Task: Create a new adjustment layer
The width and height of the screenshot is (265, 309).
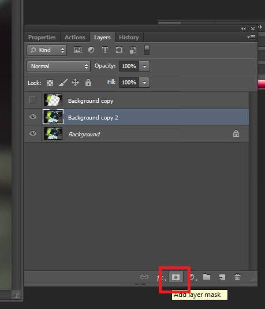Action: click(x=192, y=277)
